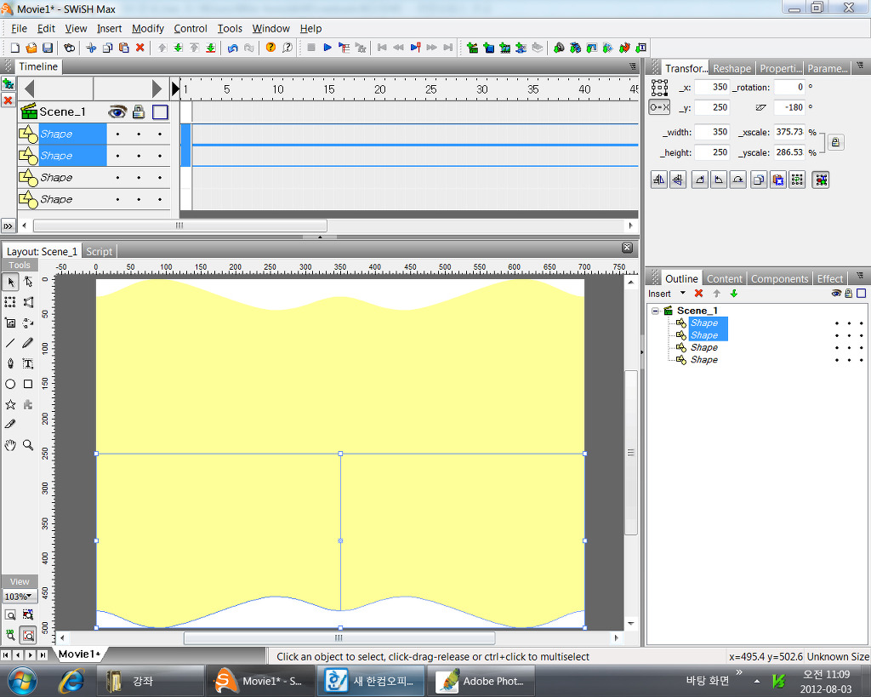Toggle the transform origin O-X mode button
The image size is (871, 697).
tap(659, 107)
